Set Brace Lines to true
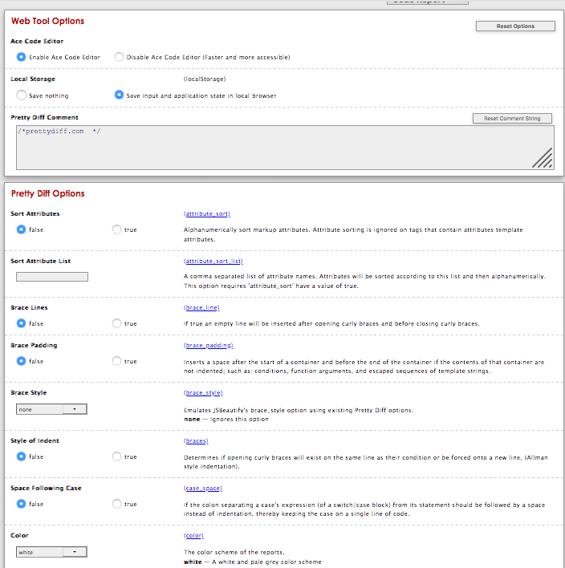The height and width of the screenshot is (568, 565). pyautogui.click(x=116, y=323)
